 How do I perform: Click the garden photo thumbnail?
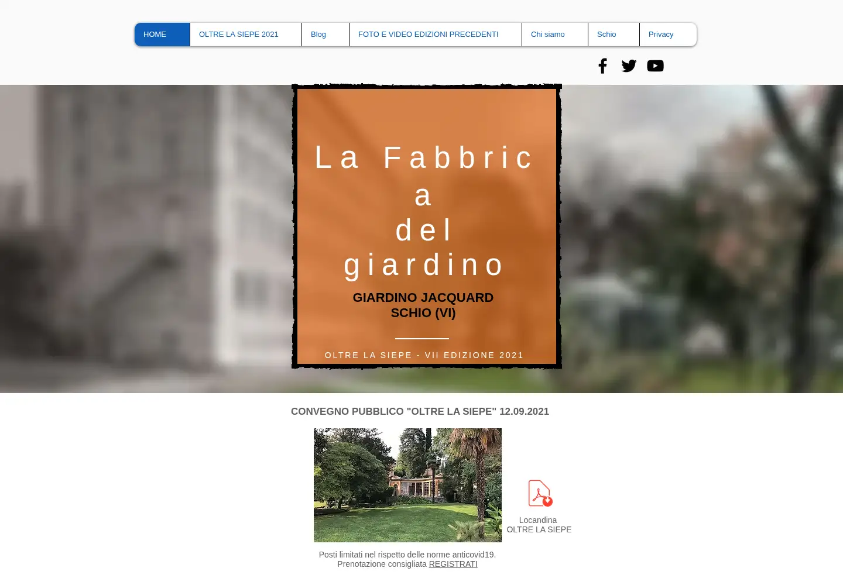[407, 485]
